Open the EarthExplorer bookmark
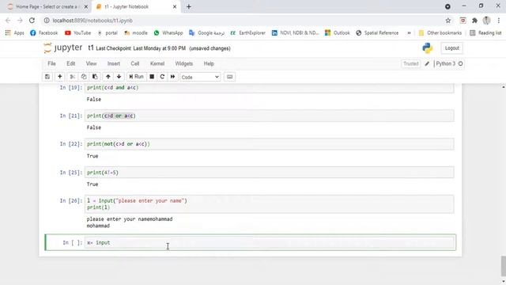506x285 pixels. tap(247, 33)
